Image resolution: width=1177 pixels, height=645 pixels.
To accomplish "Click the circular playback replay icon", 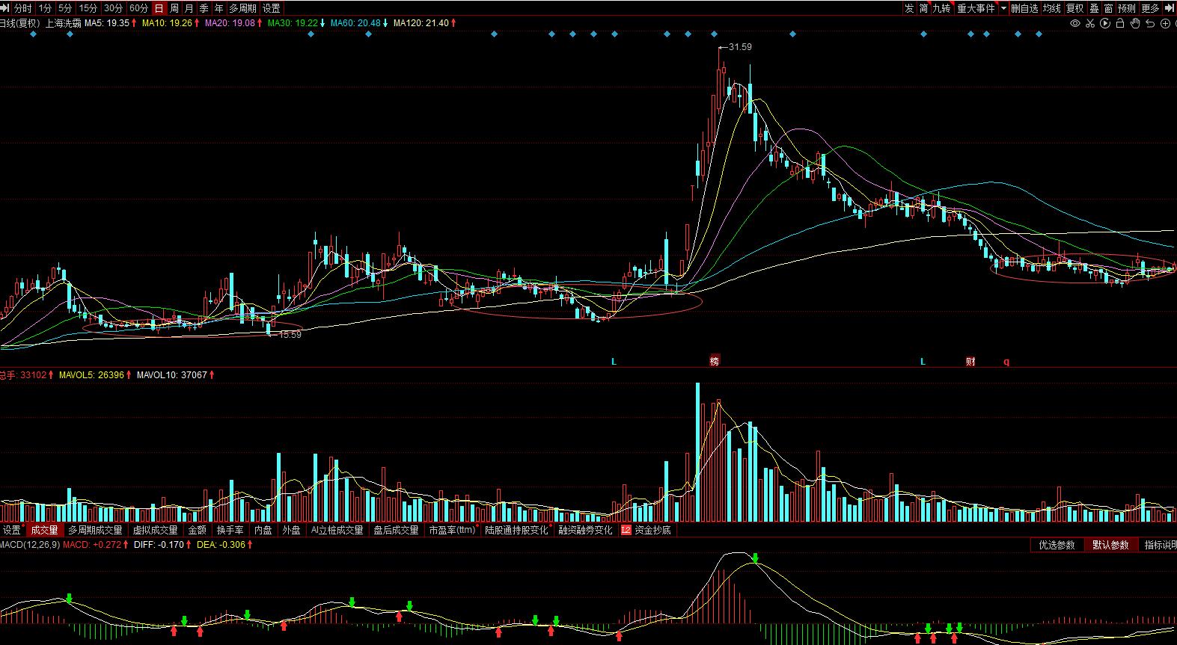I will [1104, 23].
